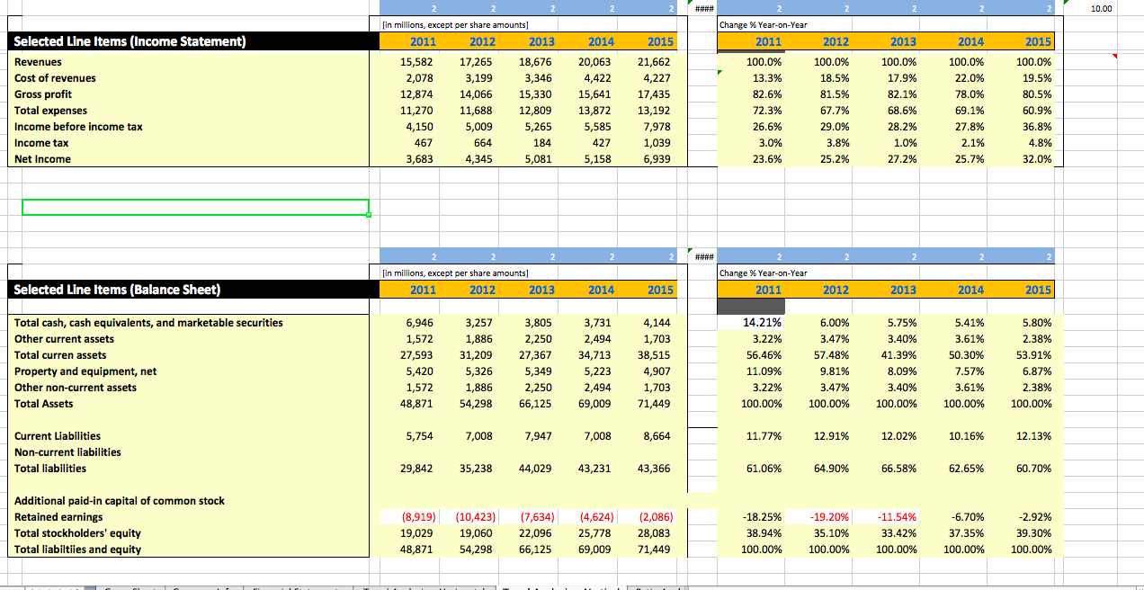The image size is (1144, 590).
Task: Select Total expenses 2014 value 13,872
Action: point(595,111)
